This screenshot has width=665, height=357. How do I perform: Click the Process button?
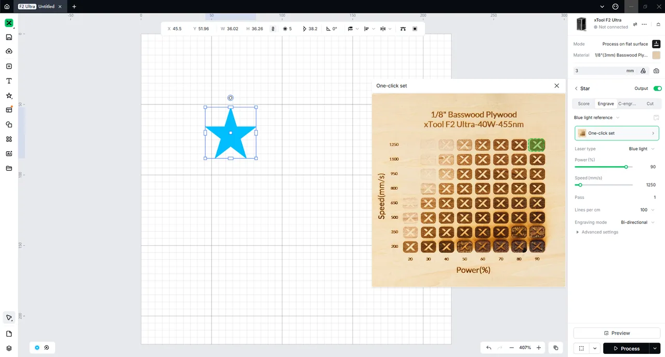(626, 348)
